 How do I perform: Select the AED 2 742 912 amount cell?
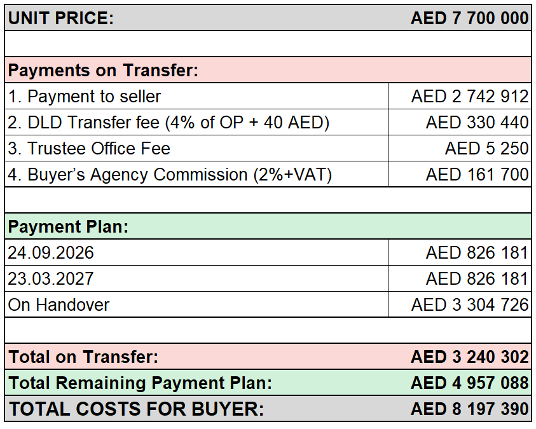pyautogui.click(x=460, y=97)
